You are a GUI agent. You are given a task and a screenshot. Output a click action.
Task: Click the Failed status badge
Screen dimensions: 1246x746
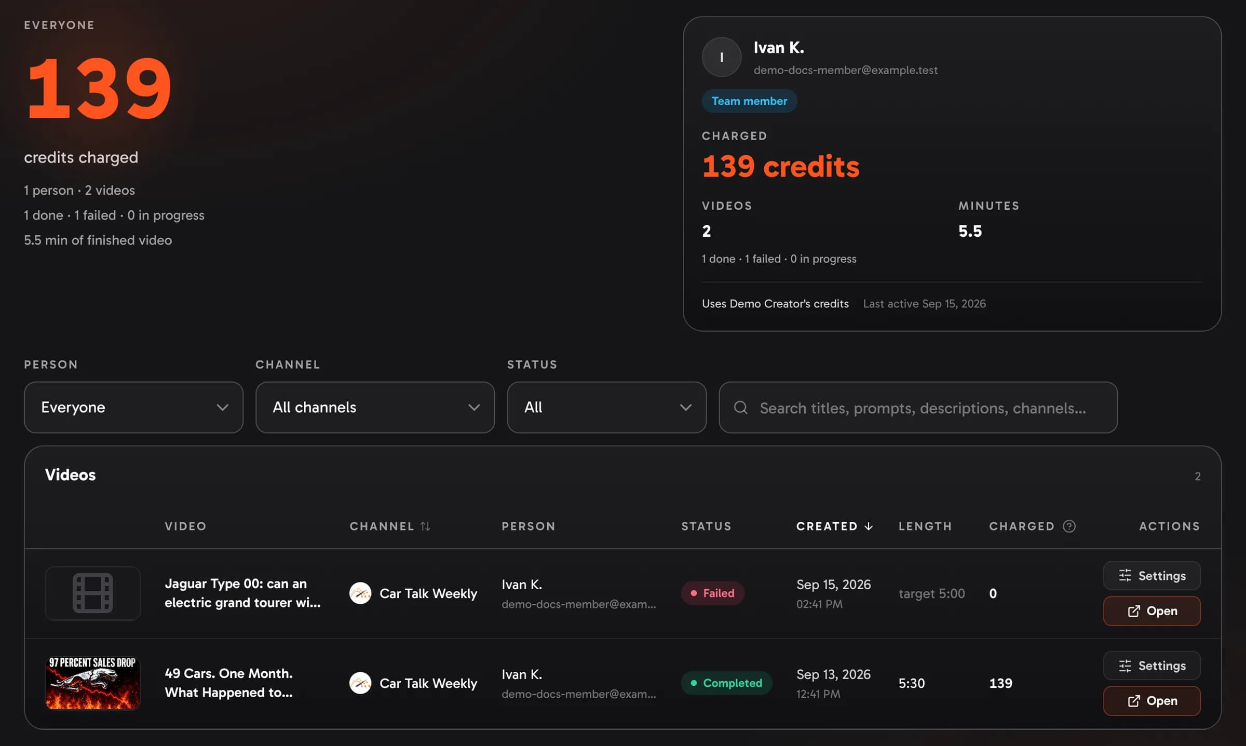[713, 593]
